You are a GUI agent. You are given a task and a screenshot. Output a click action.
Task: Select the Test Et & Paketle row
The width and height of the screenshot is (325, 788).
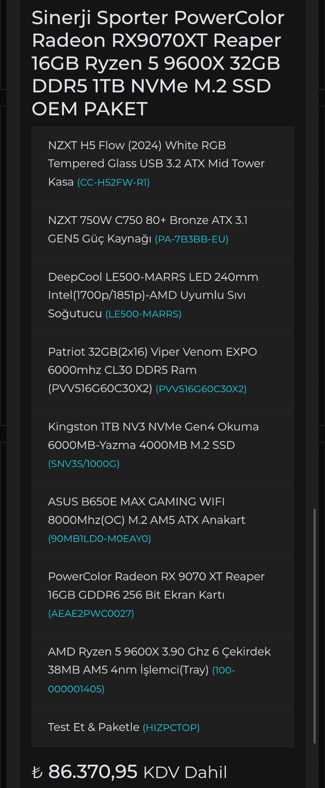[162, 727]
